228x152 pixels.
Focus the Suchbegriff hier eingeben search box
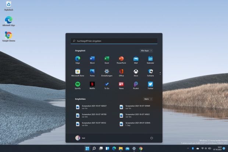pos(114,41)
